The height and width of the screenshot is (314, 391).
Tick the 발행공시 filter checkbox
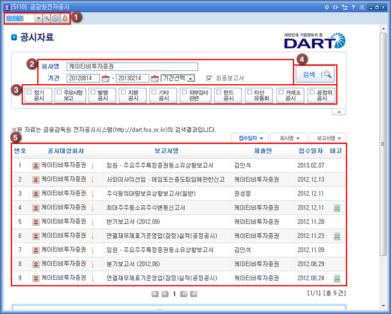coord(91,92)
